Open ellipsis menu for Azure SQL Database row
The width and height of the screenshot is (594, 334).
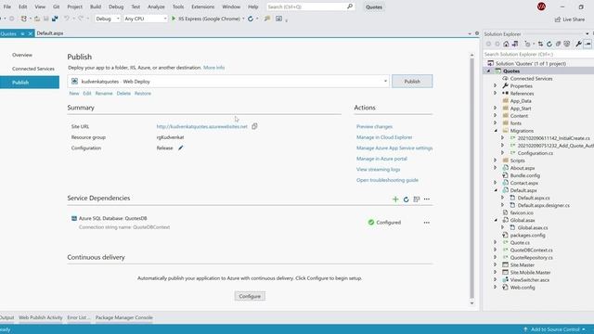(427, 223)
